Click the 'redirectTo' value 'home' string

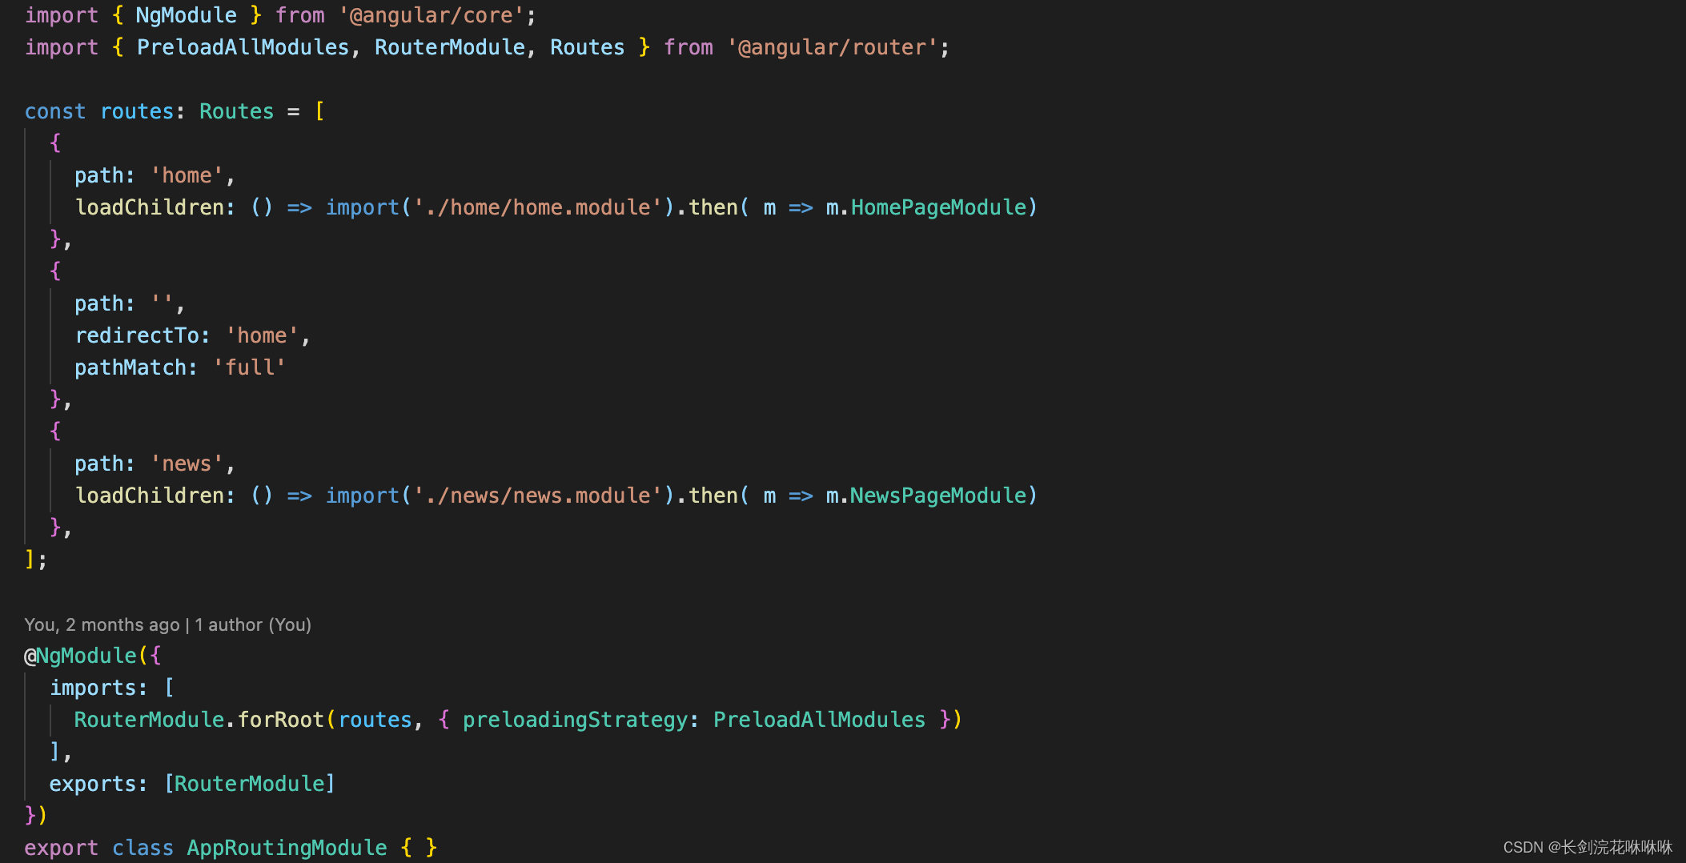(x=262, y=335)
